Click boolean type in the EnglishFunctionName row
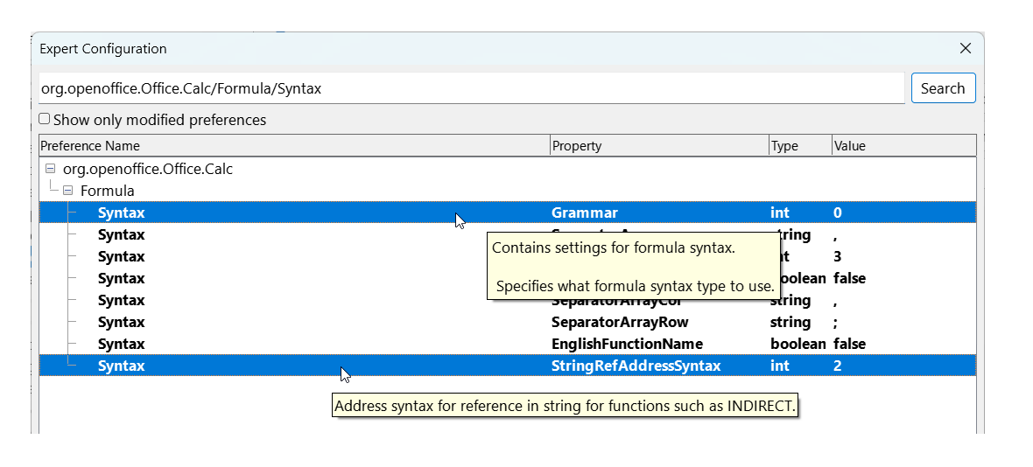 [x=798, y=344]
